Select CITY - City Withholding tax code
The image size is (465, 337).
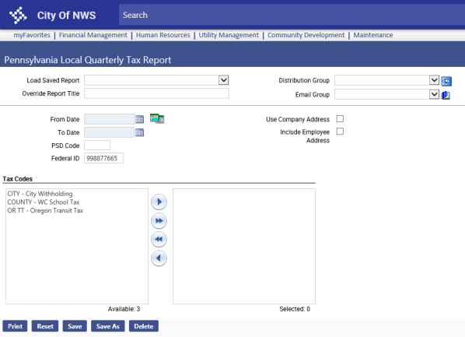(40, 194)
